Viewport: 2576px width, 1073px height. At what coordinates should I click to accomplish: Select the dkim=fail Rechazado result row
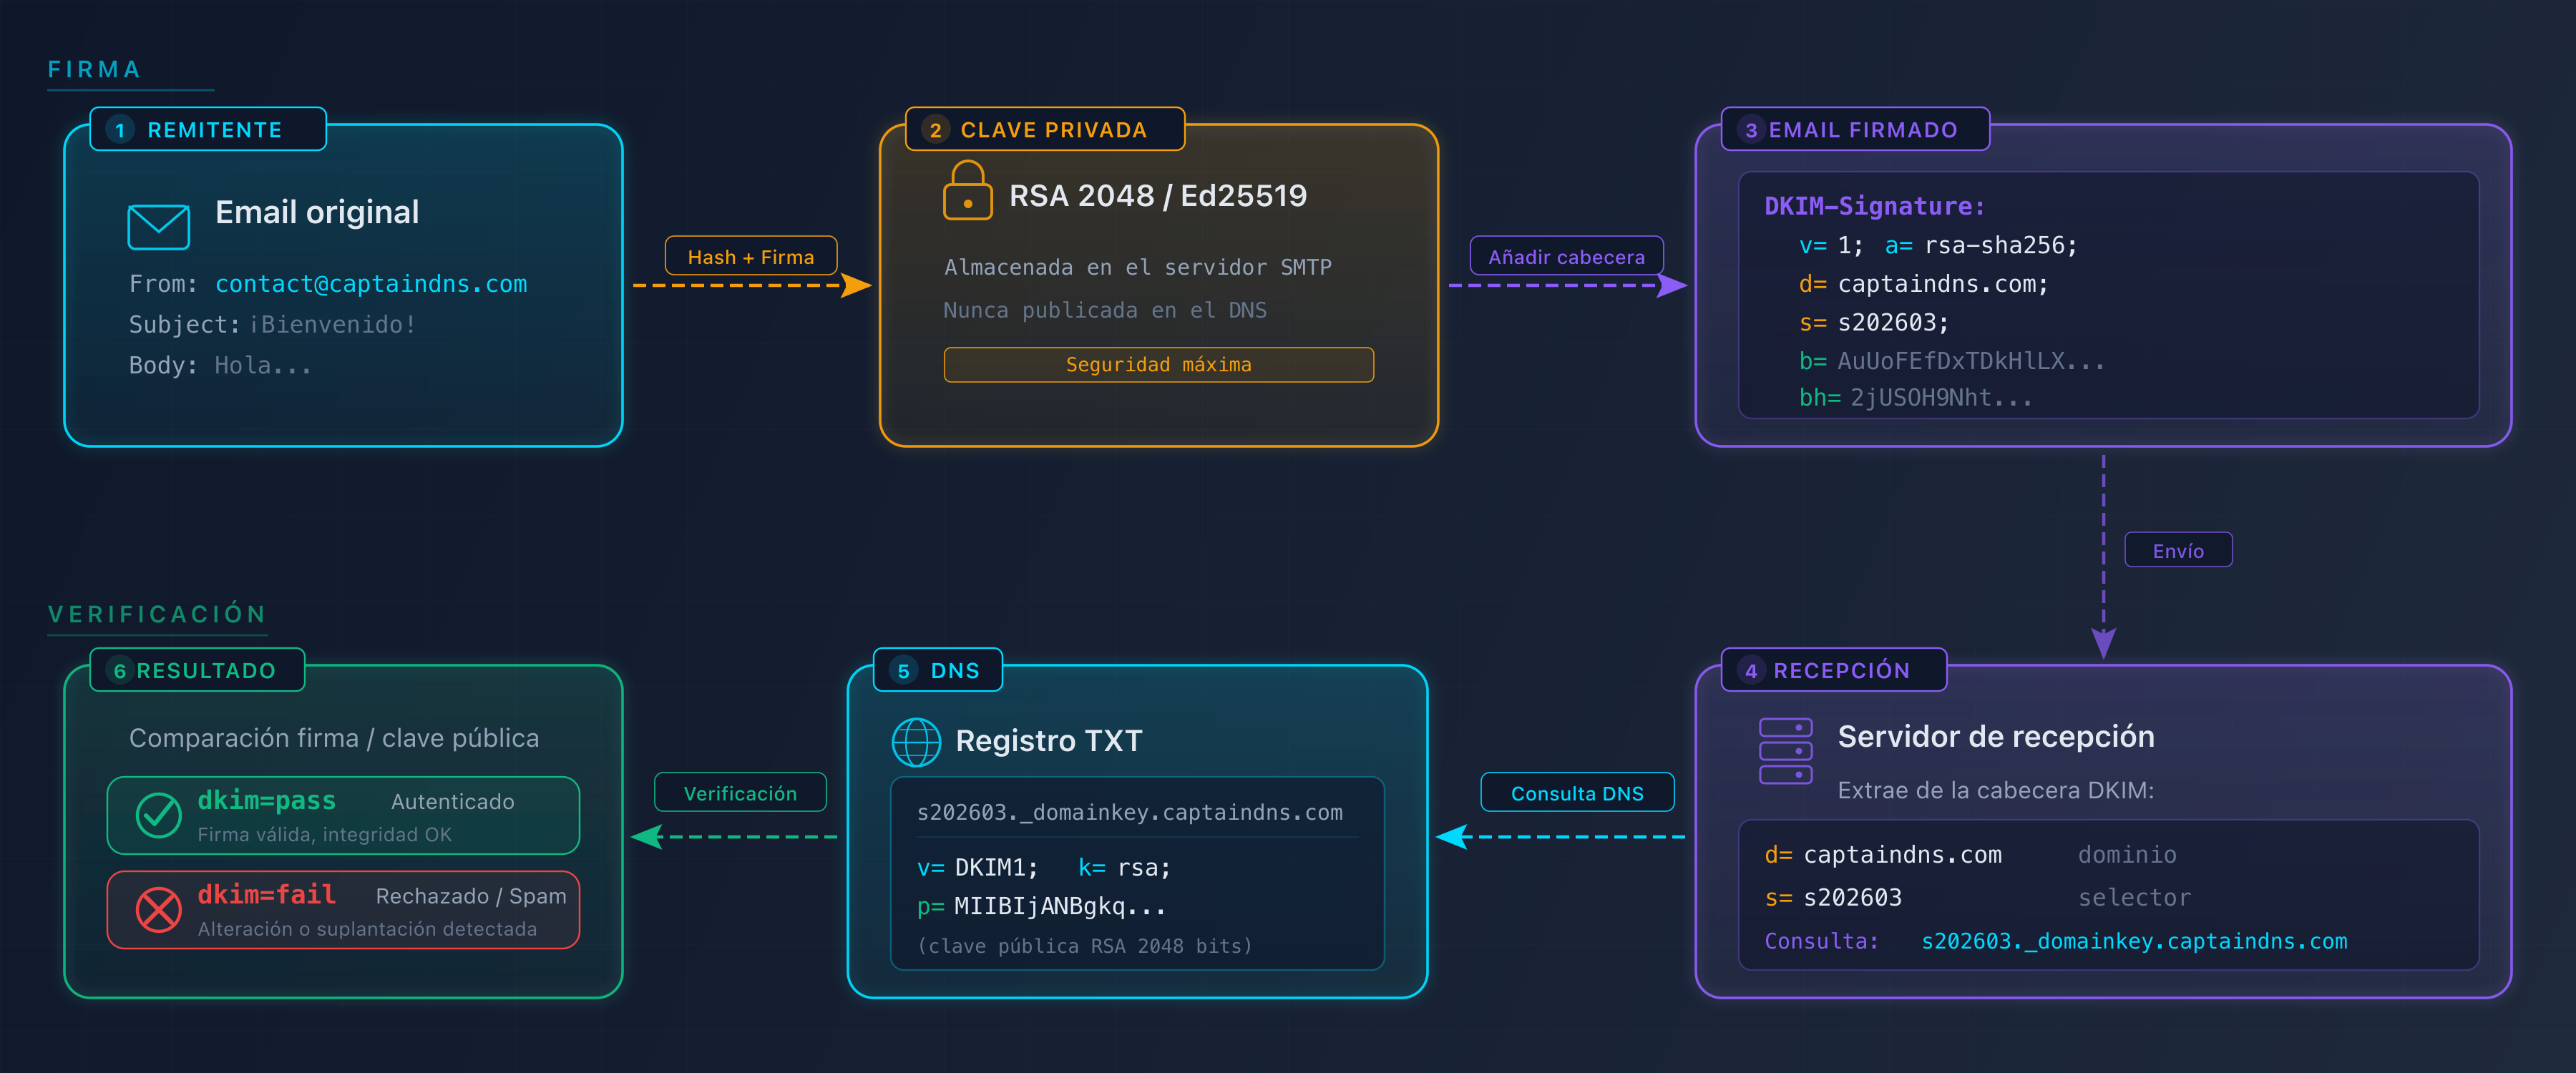point(342,909)
